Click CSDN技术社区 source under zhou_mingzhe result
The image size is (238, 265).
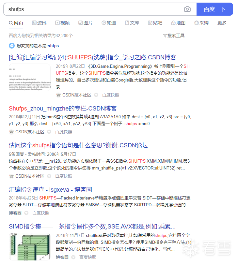click(x=30, y=132)
